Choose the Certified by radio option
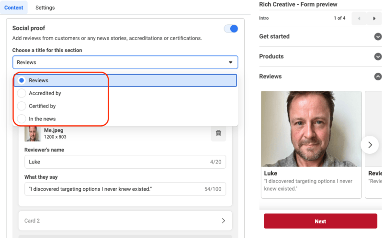Viewport: 383px width, 238px height. 22,106
